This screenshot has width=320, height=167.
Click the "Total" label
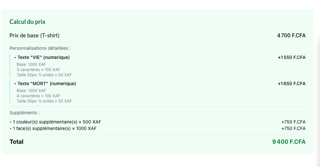(x=16, y=142)
